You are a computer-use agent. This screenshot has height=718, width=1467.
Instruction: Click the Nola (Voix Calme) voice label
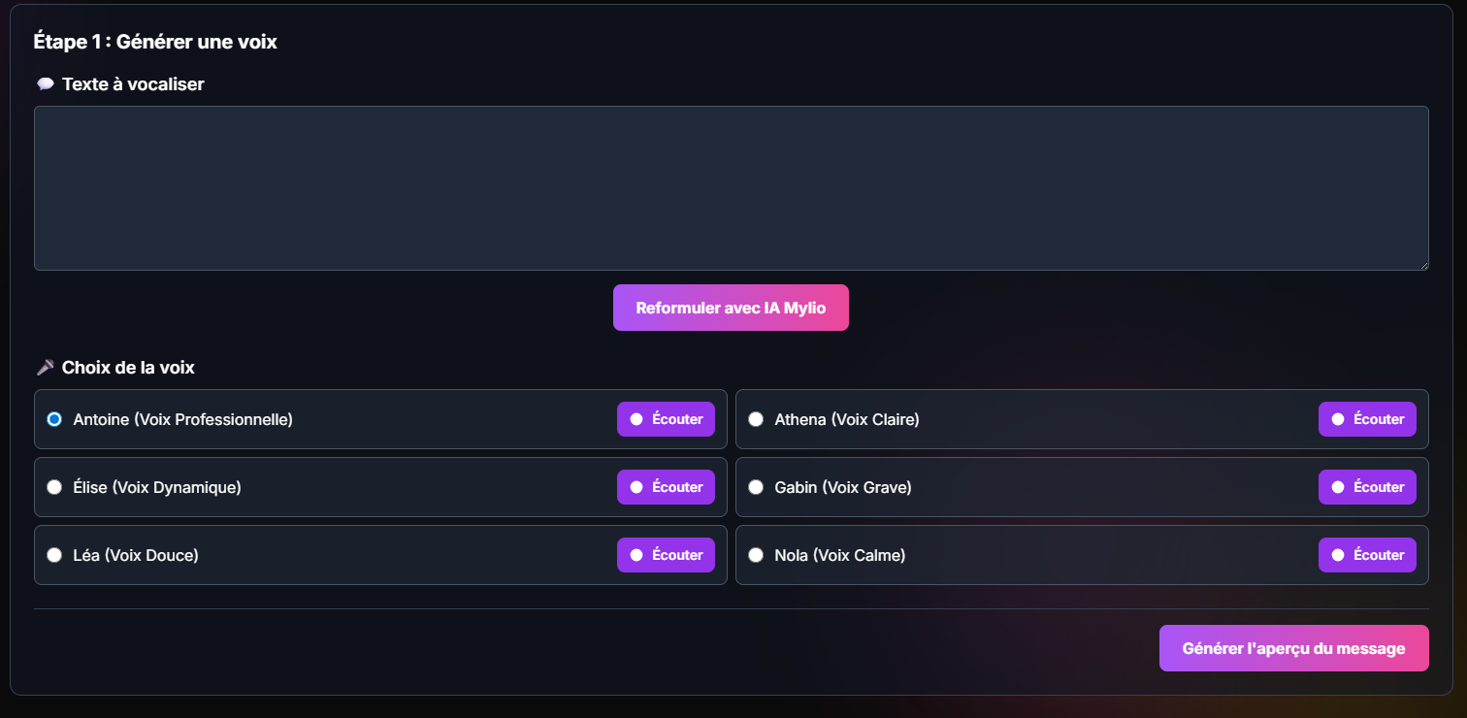coord(839,555)
